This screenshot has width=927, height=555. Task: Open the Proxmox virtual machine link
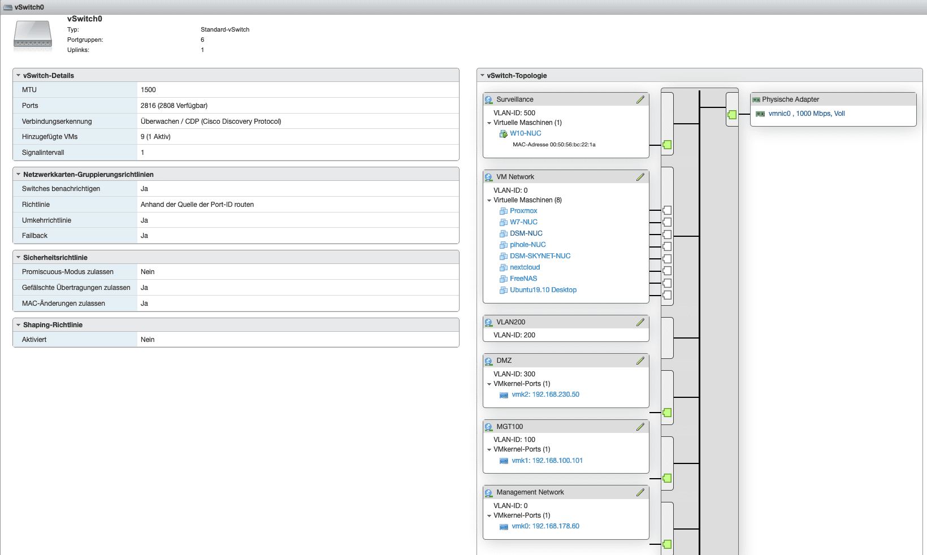point(523,211)
